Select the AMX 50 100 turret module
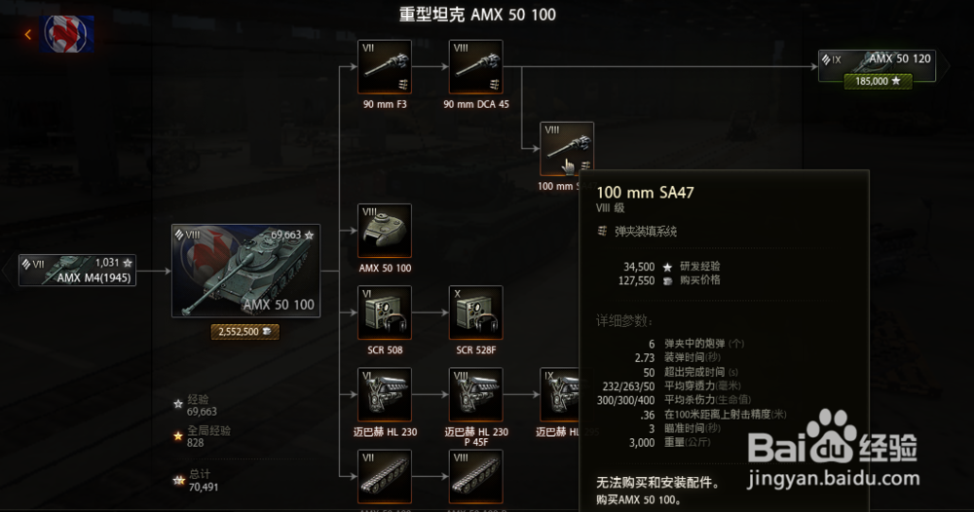Viewport: 974px width, 512px height. [385, 231]
